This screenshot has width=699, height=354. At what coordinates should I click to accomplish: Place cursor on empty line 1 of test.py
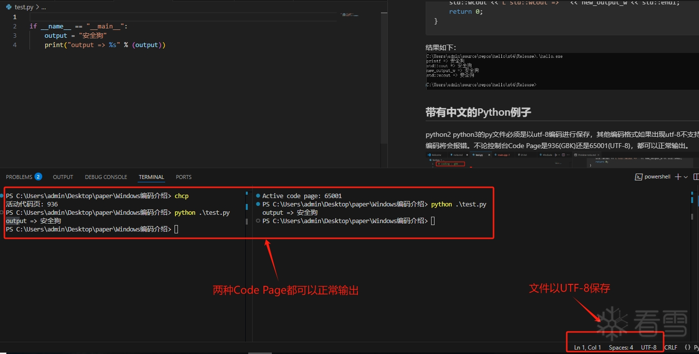click(x=182, y=17)
